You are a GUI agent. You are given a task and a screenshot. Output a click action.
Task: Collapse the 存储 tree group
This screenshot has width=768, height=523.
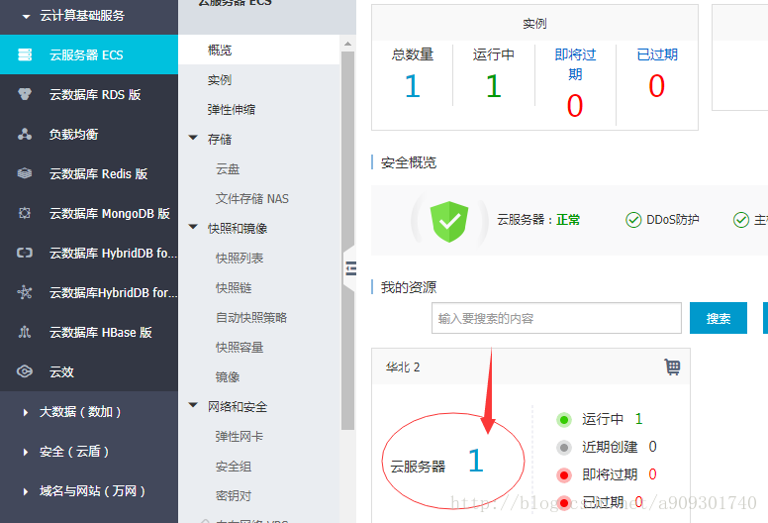coord(194,140)
